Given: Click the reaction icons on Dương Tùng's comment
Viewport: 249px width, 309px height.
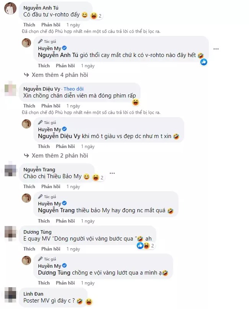Looking at the screenshot, I should coord(141,246).
